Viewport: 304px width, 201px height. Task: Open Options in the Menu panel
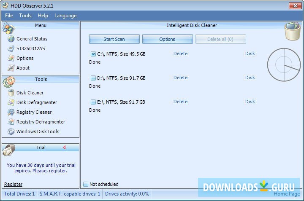coord(25,58)
